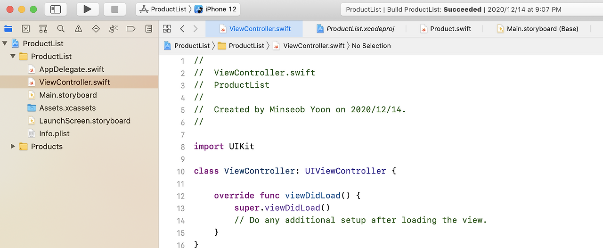Choose the iPhone 12 run destination
Viewport: 603px width, 248px height.
coord(216,9)
